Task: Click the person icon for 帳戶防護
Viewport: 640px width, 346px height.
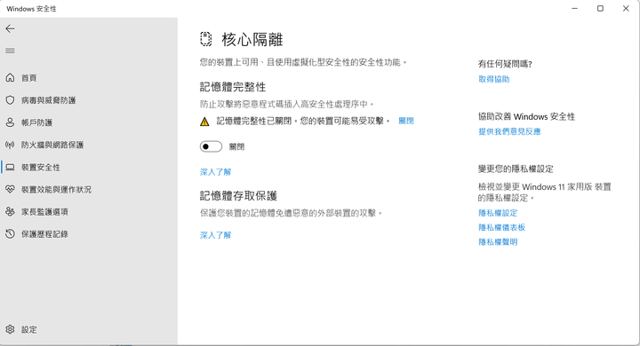Action: point(10,122)
